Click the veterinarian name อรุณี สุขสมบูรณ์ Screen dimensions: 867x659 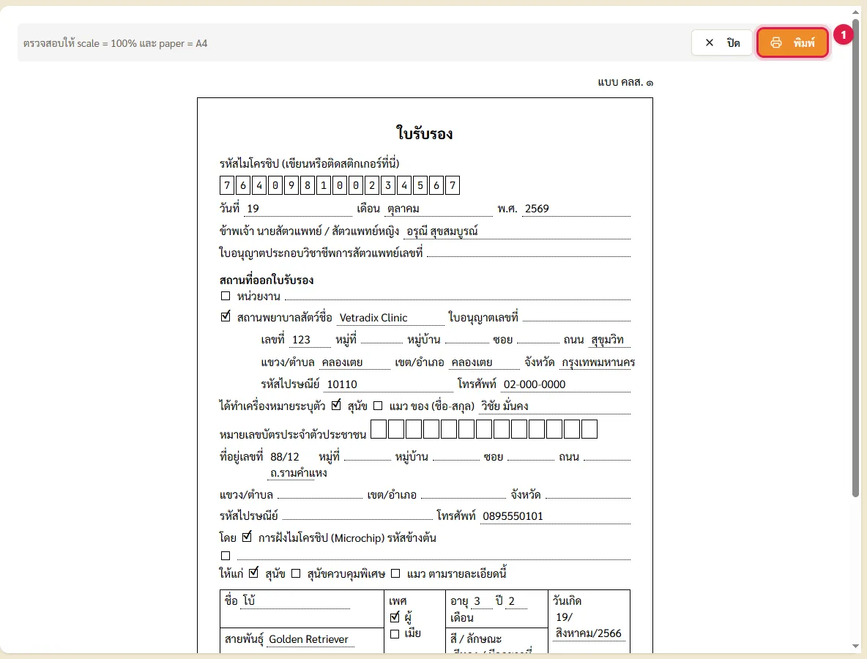442,231
